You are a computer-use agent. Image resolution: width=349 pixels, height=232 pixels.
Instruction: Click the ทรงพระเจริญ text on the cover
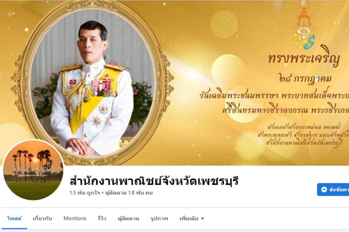(304, 60)
